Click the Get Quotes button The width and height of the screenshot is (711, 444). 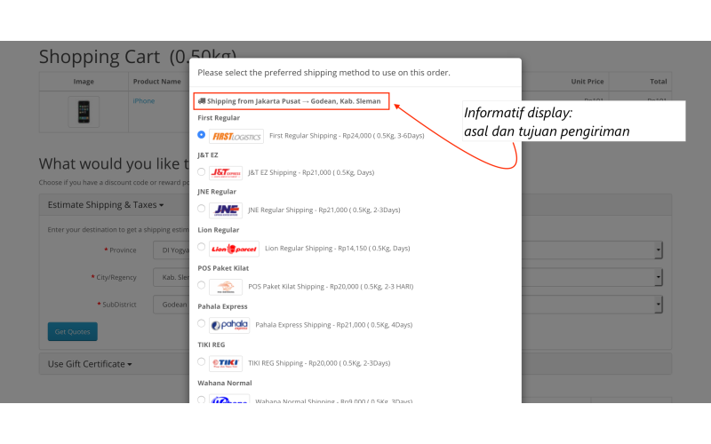73,331
